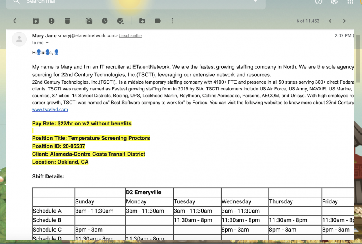
Task: Click Schedule B's Tuesday shift cell
Action: tap(197, 220)
